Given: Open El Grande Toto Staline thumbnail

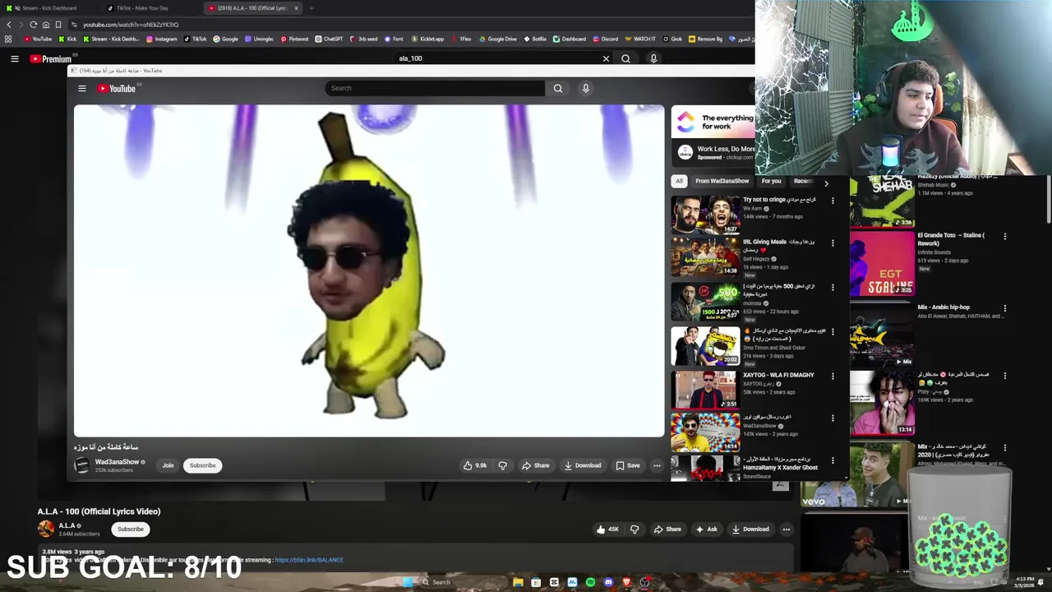Looking at the screenshot, I should (x=882, y=263).
